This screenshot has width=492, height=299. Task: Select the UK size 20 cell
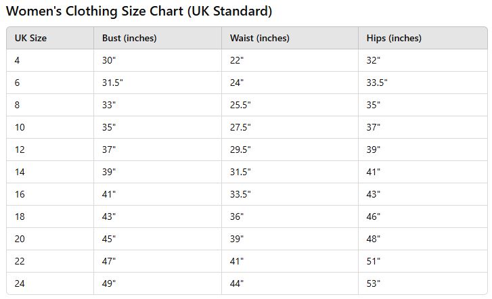[50, 239]
